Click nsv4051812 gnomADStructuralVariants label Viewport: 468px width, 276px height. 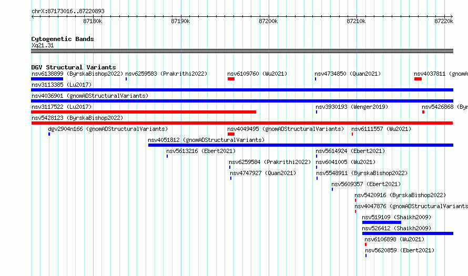[206, 140]
